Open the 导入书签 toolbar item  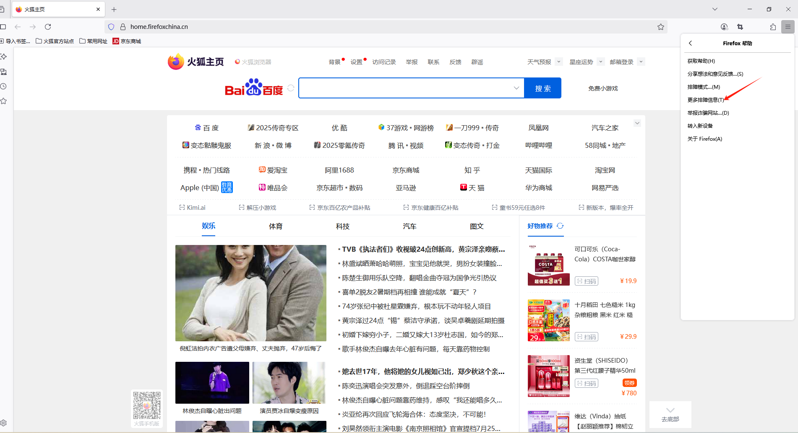15,41
